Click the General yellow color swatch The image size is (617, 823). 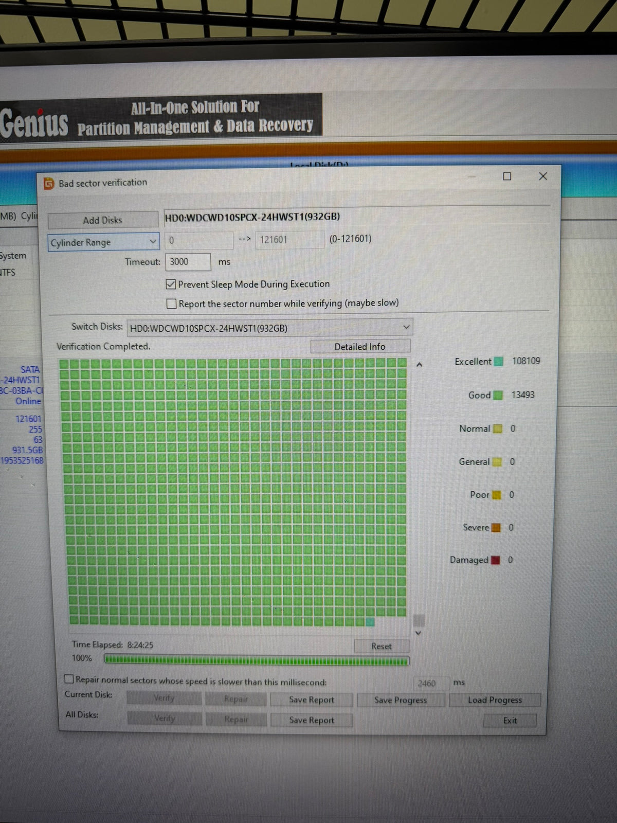click(497, 462)
